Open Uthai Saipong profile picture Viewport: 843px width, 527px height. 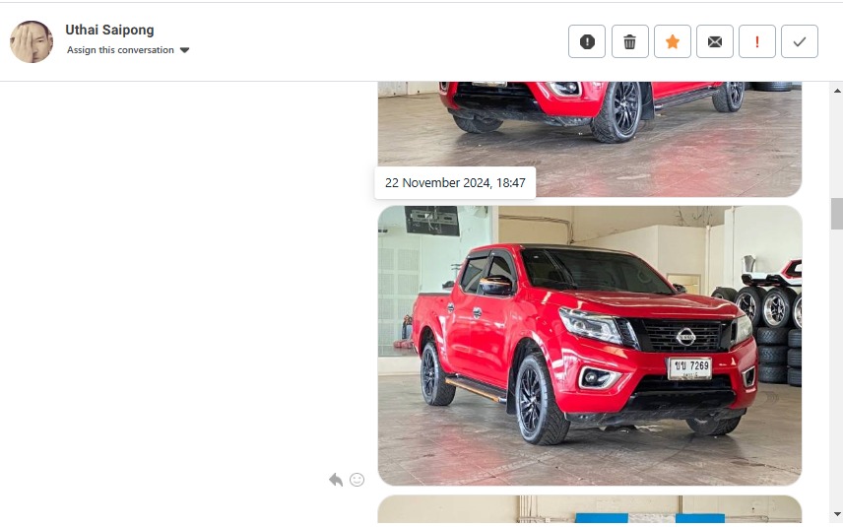point(32,42)
